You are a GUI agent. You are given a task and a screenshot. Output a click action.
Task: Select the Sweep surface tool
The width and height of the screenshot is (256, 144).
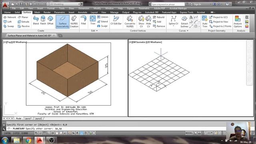click(x=9, y=26)
